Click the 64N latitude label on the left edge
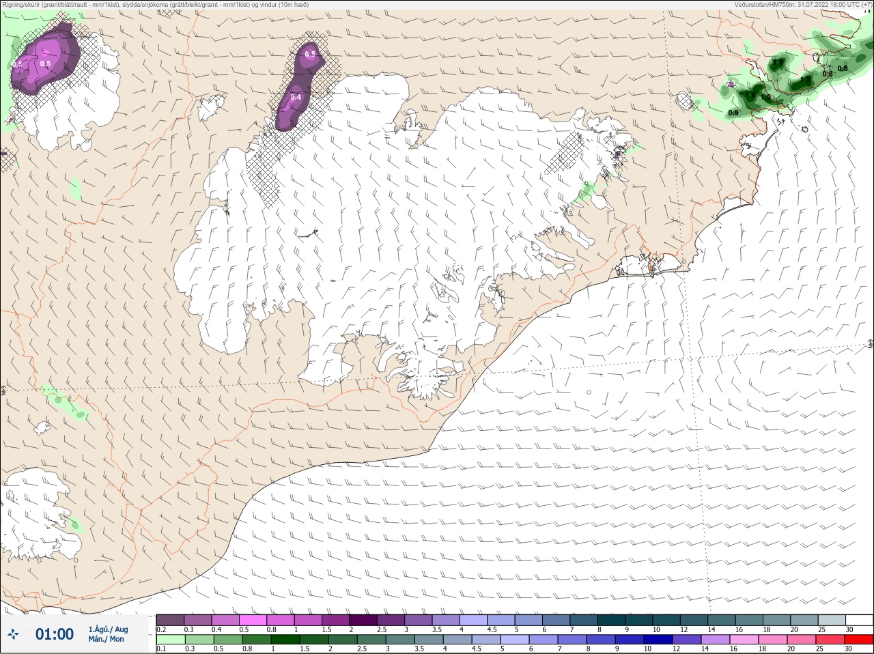The height and width of the screenshot is (654, 874). tap(3, 391)
